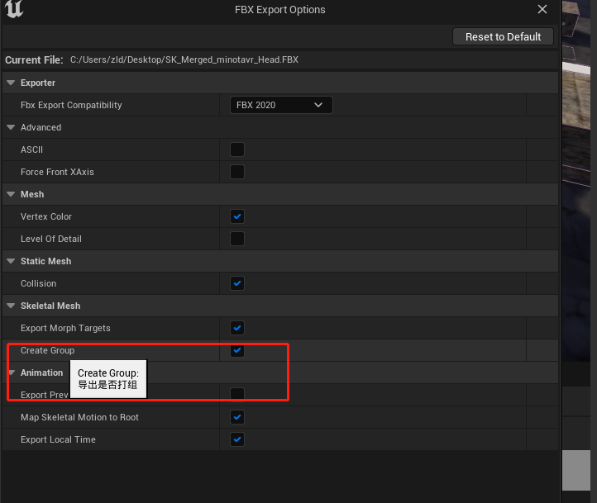Enable Force Front XAxis checkbox
597x503 pixels.
click(x=237, y=172)
